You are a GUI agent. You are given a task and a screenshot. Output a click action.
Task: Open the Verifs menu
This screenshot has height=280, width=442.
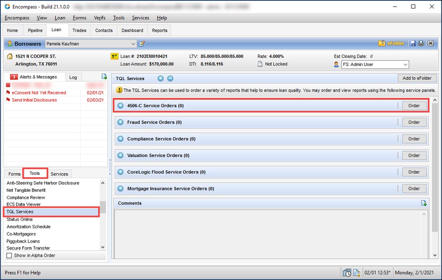[x=99, y=18]
